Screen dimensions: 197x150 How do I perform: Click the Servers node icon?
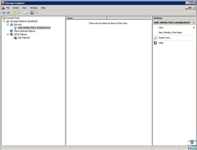point(11,25)
